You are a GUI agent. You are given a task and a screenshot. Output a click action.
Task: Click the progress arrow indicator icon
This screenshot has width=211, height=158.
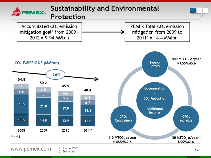click(x=199, y=11)
